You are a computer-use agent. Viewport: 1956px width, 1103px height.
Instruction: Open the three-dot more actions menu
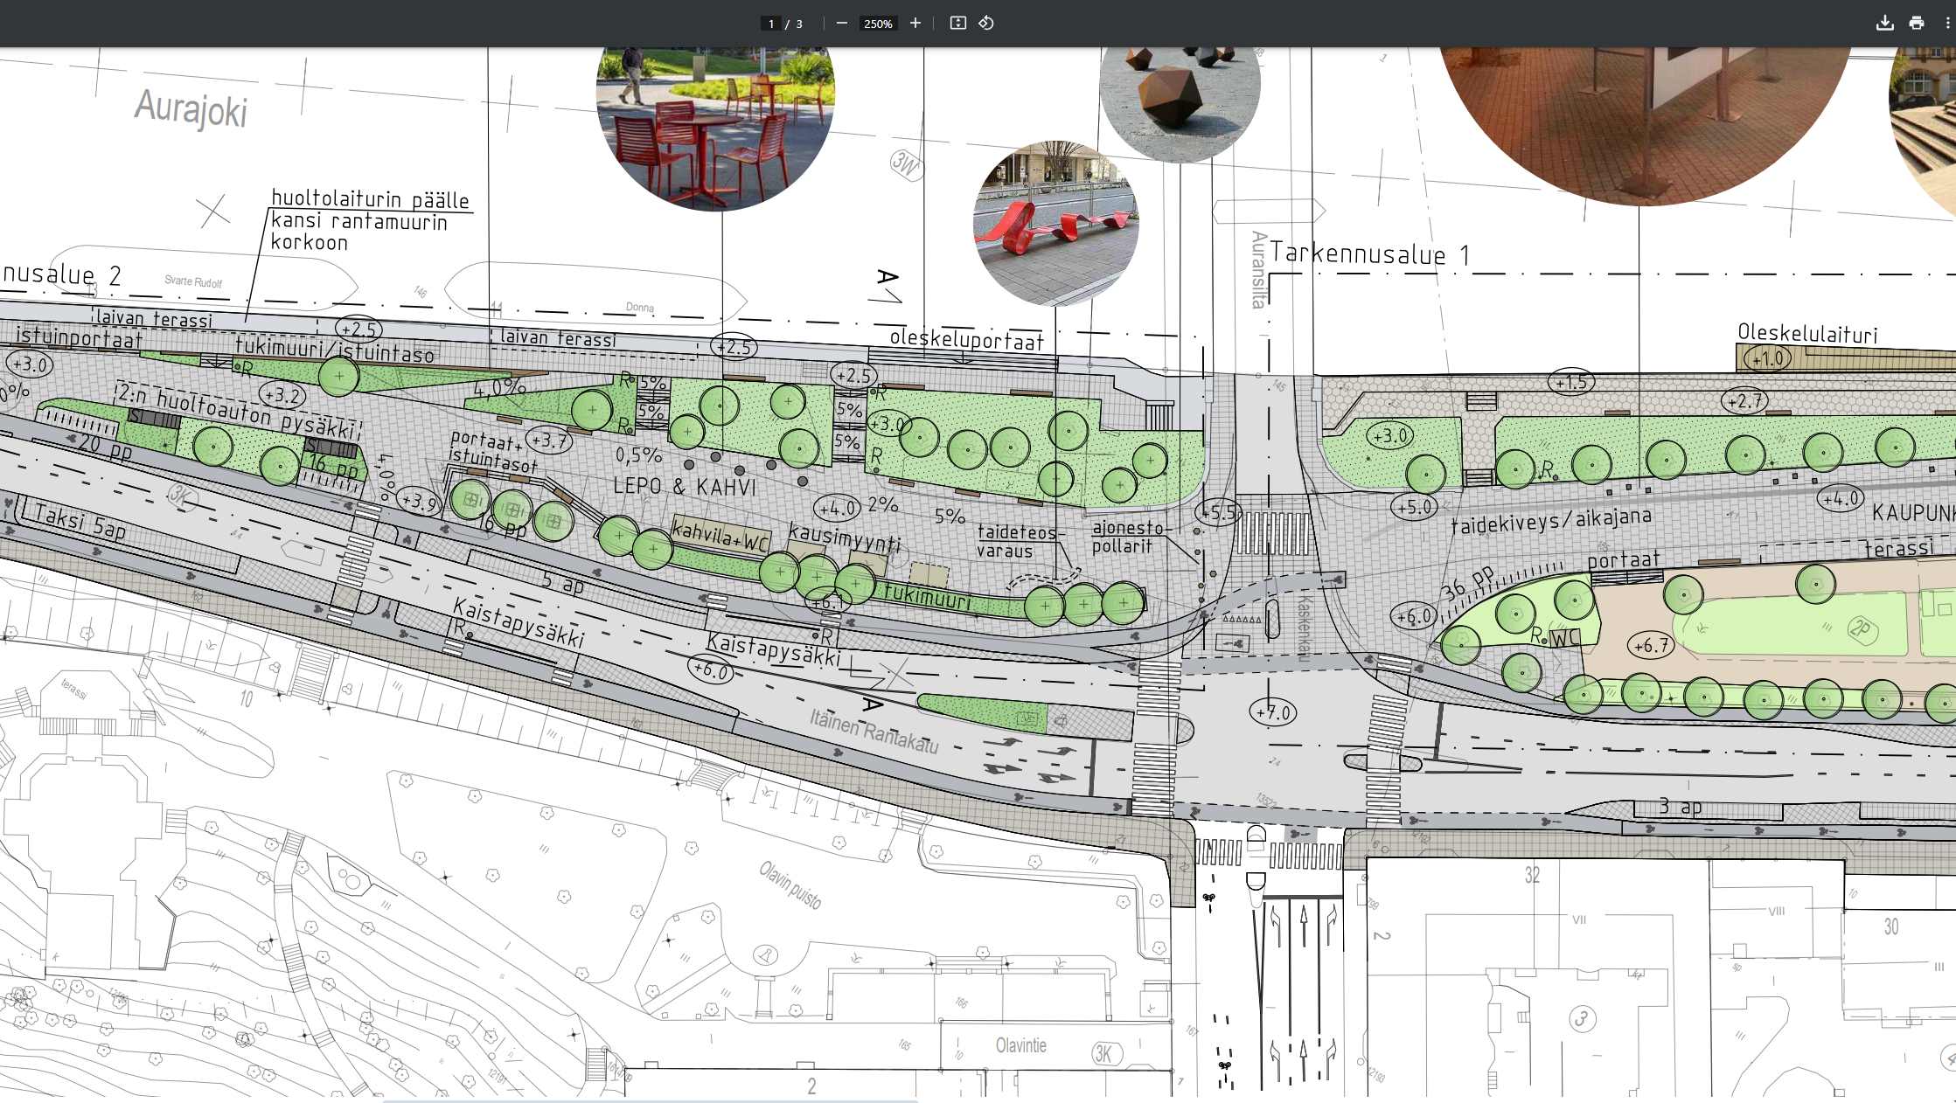point(1947,24)
